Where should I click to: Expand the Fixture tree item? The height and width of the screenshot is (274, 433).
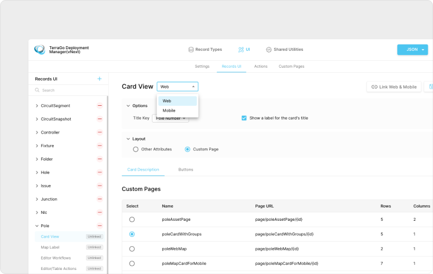[37, 146]
